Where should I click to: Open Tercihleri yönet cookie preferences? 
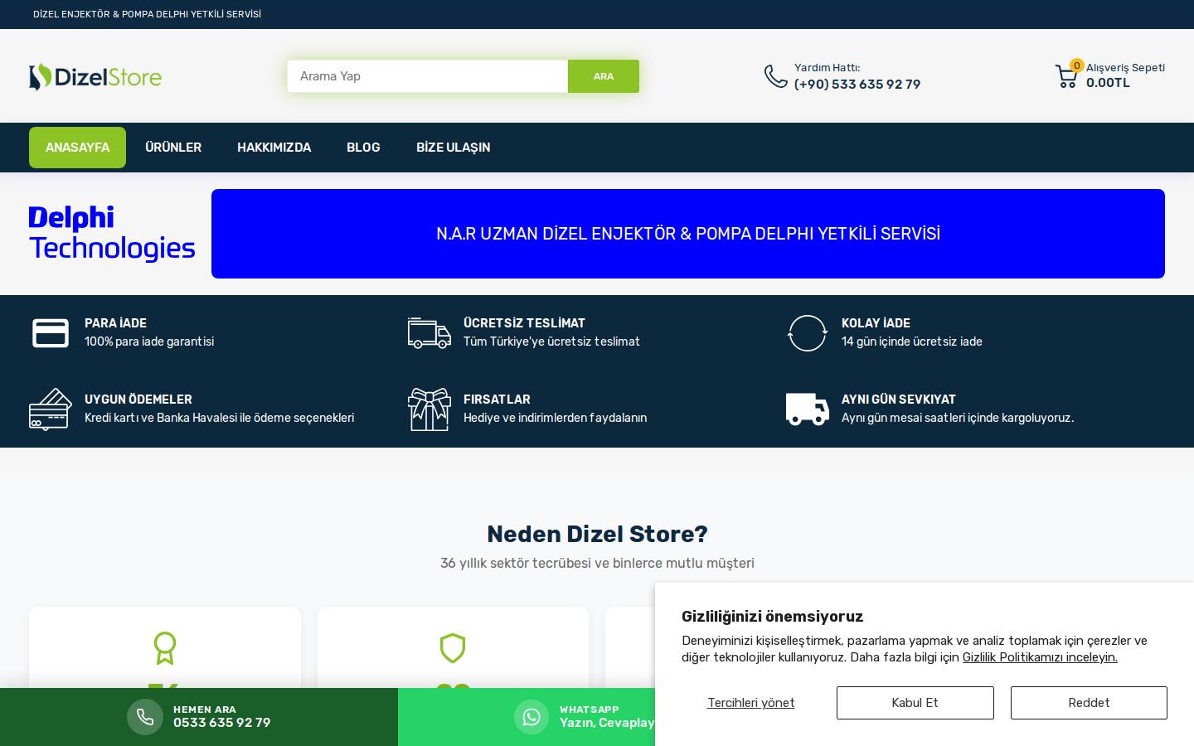(751, 703)
